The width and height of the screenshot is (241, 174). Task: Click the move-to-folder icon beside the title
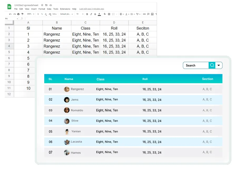point(46,5)
